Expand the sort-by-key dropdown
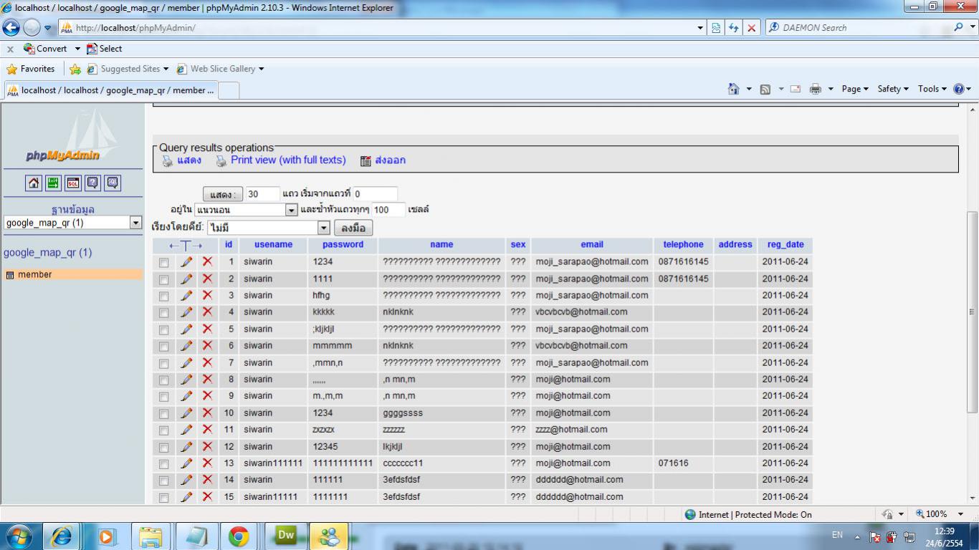 point(323,228)
